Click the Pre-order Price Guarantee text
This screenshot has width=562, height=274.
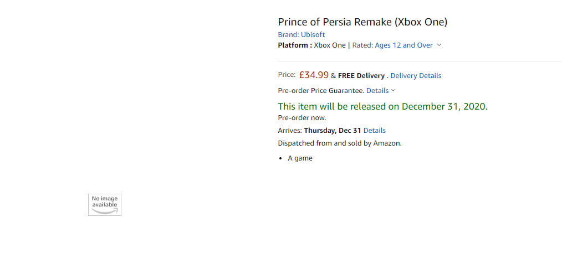[x=321, y=91]
